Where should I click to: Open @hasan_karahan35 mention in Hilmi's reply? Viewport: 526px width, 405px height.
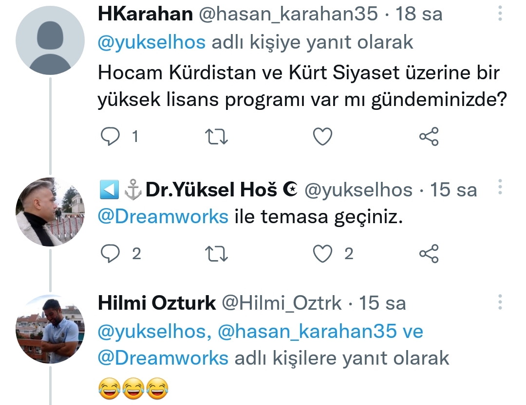point(307,332)
